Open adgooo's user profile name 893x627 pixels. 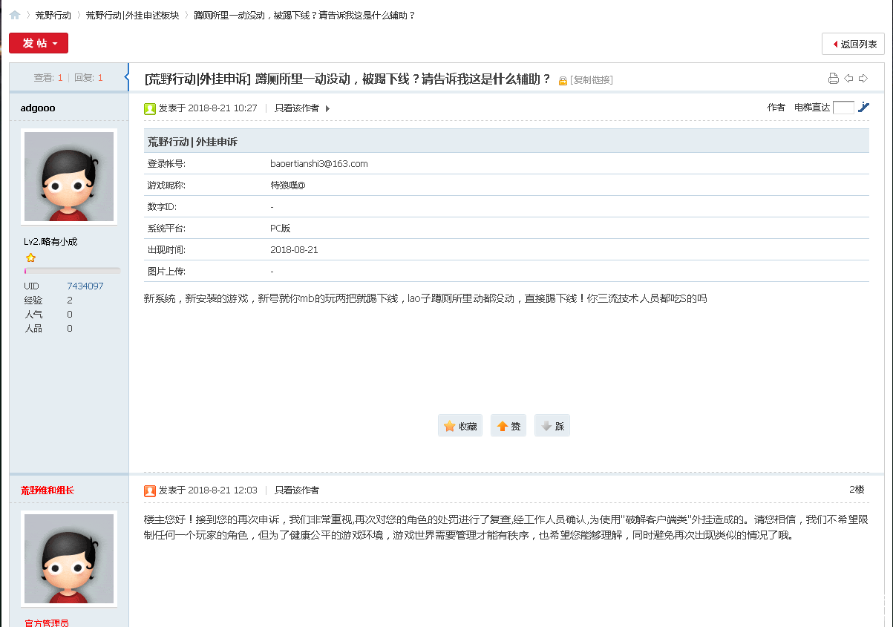(38, 108)
